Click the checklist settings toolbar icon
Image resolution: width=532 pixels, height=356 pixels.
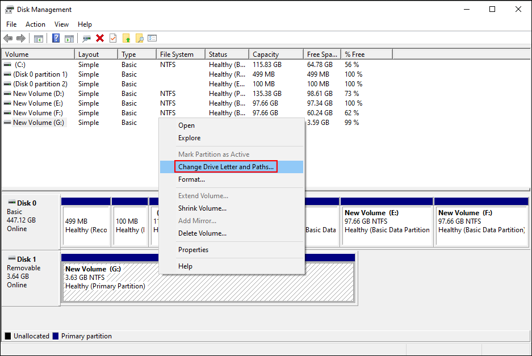152,38
